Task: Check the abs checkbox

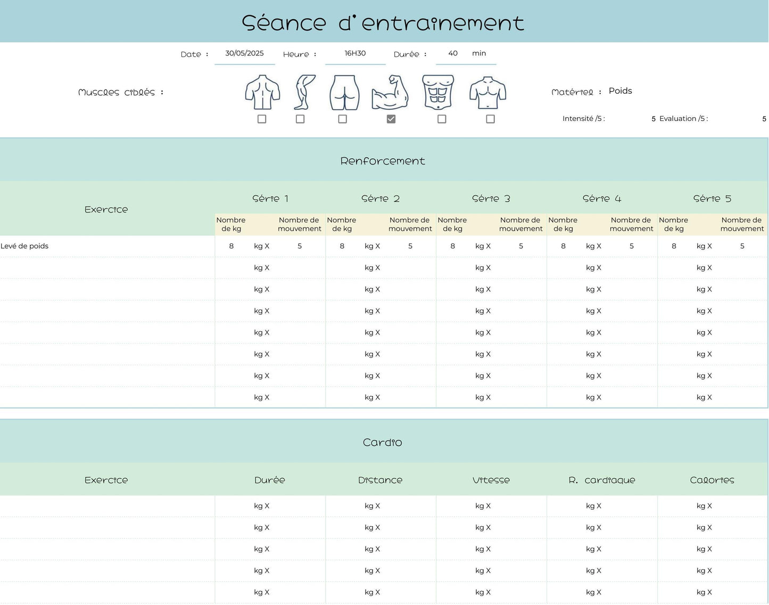Action: (442, 119)
